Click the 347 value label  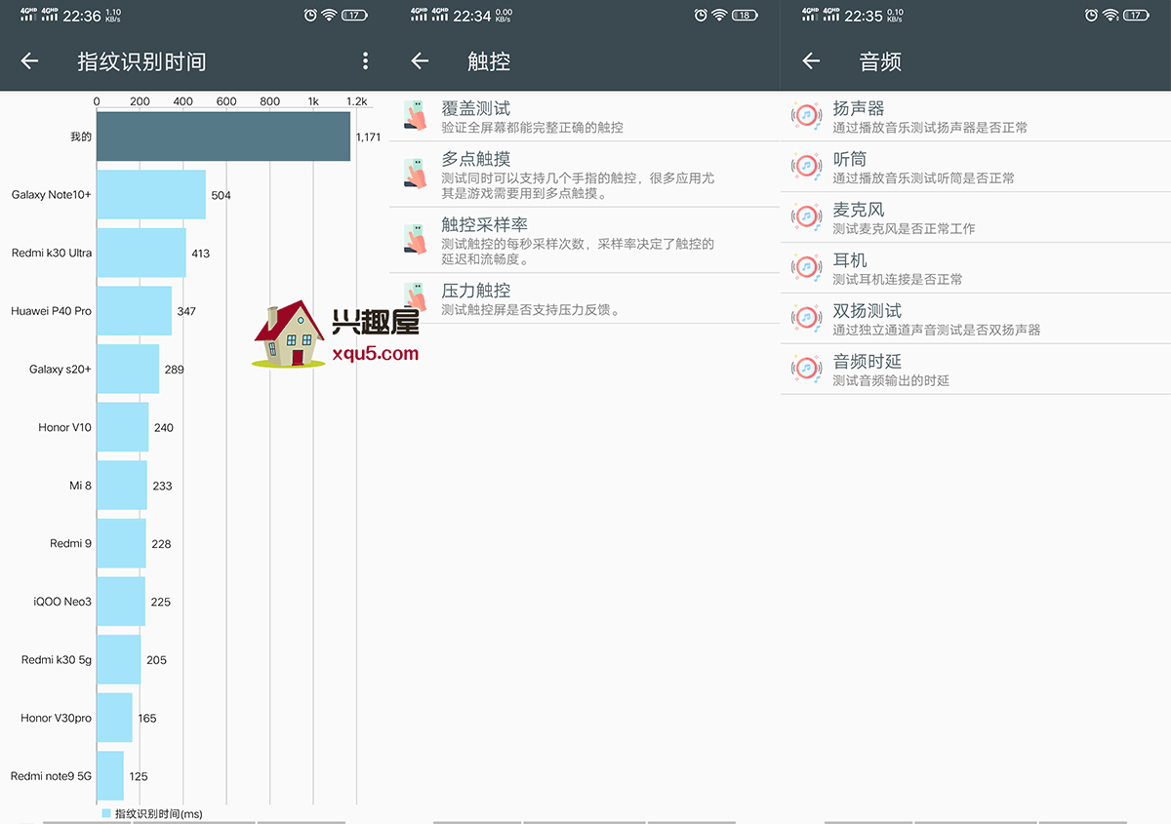click(x=186, y=312)
